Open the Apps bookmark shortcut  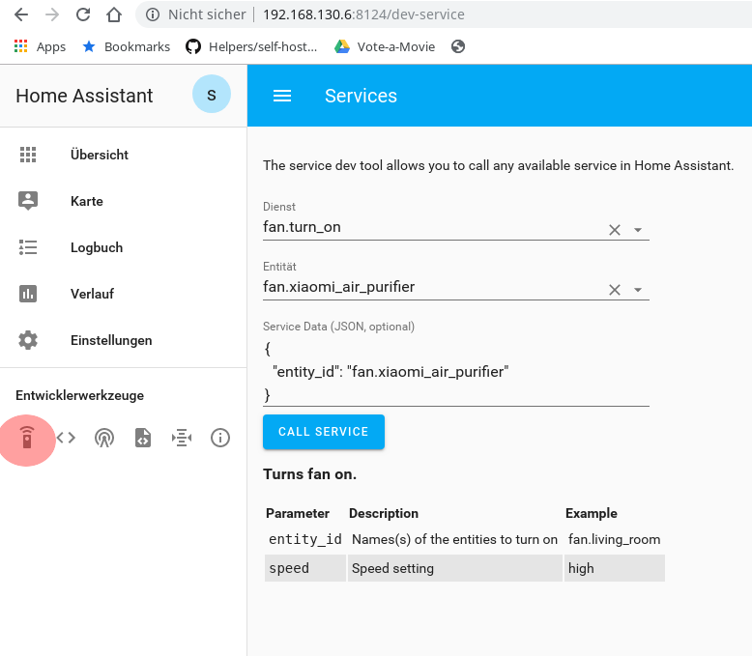pos(40,46)
